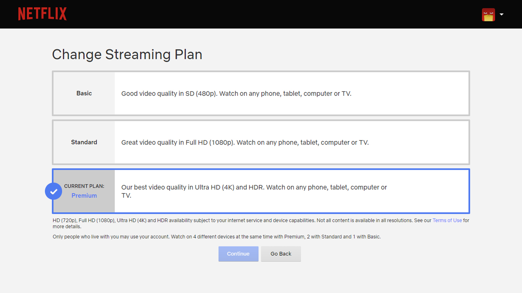
Task: Click the HD availability disclaimer text
Action: tap(261, 223)
